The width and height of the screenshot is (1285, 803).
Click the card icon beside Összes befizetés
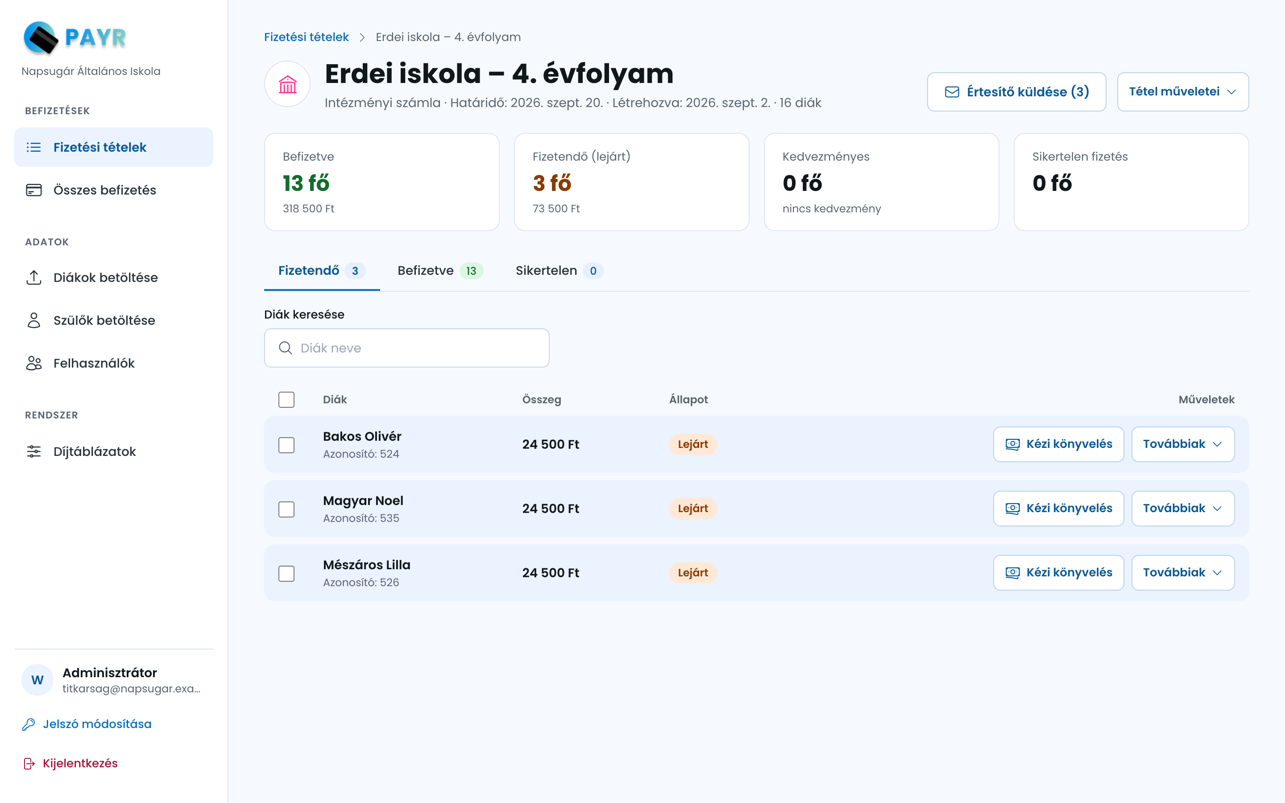point(34,190)
